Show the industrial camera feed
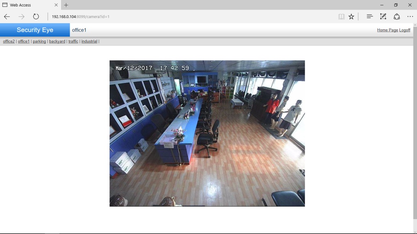The image size is (417, 234). (89, 41)
